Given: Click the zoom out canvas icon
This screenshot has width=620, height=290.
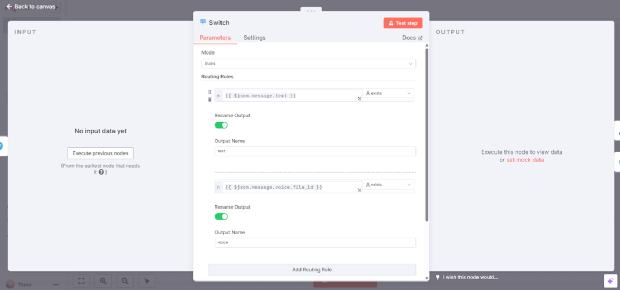Looking at the screenshot, I should 125,281.
